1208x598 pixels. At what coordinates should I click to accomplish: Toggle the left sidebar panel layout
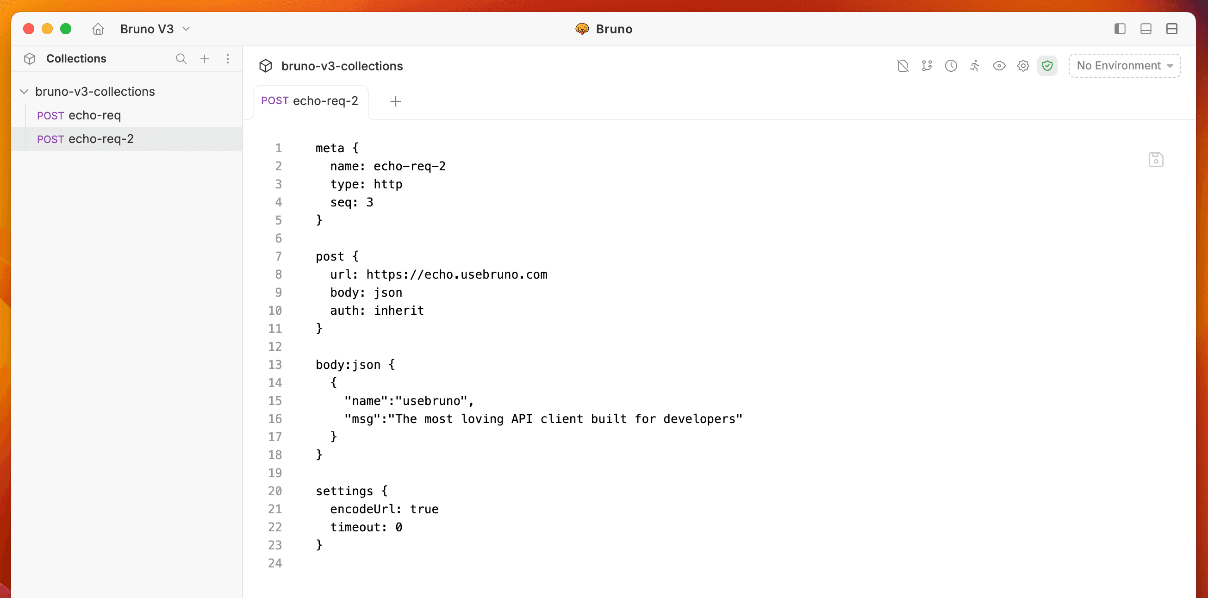tap(1120, 29)
